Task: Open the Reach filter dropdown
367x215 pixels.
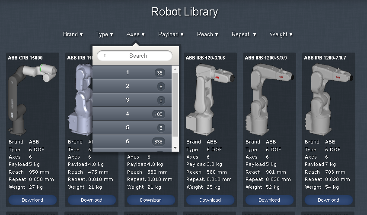Action: 207,34
